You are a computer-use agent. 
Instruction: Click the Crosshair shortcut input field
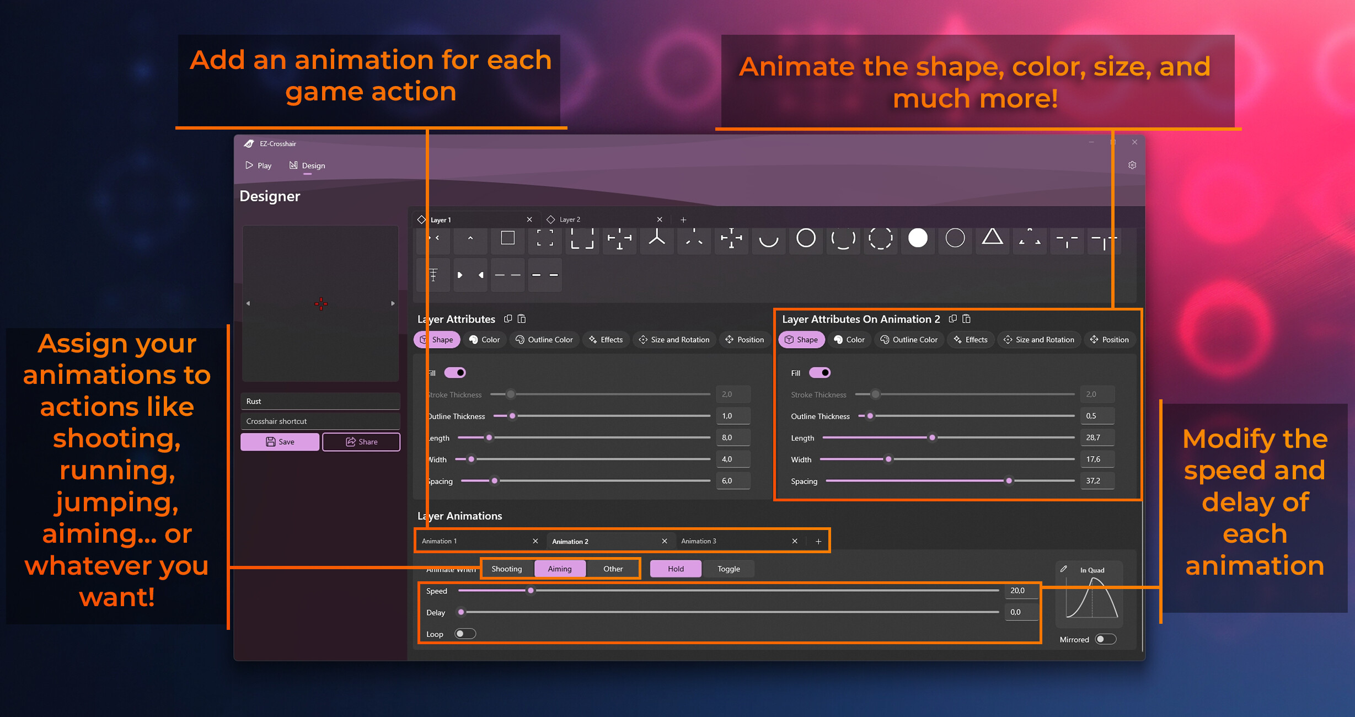pyautogui.click(x=320, y=421)
